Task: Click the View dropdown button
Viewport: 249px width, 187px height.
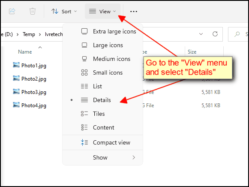Action: pyautogui.click(x=102, y=11)
